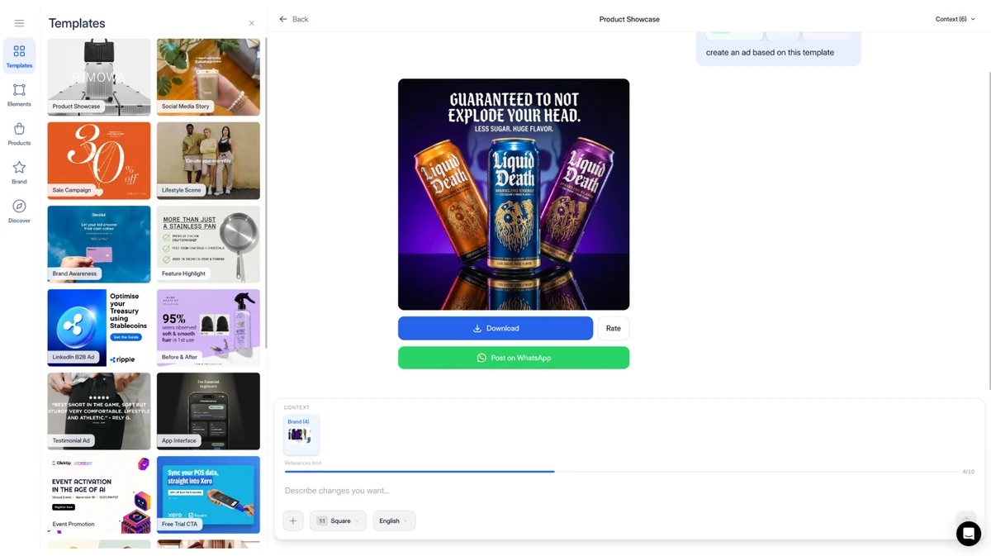Select the App Interface template
The height and width of the screenshot is (556, 991).
208,411
